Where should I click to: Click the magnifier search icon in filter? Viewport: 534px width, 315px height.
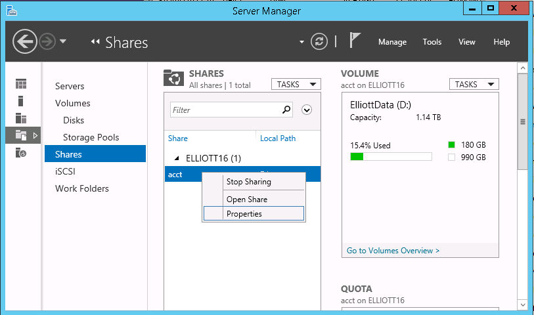coord(286,110)
